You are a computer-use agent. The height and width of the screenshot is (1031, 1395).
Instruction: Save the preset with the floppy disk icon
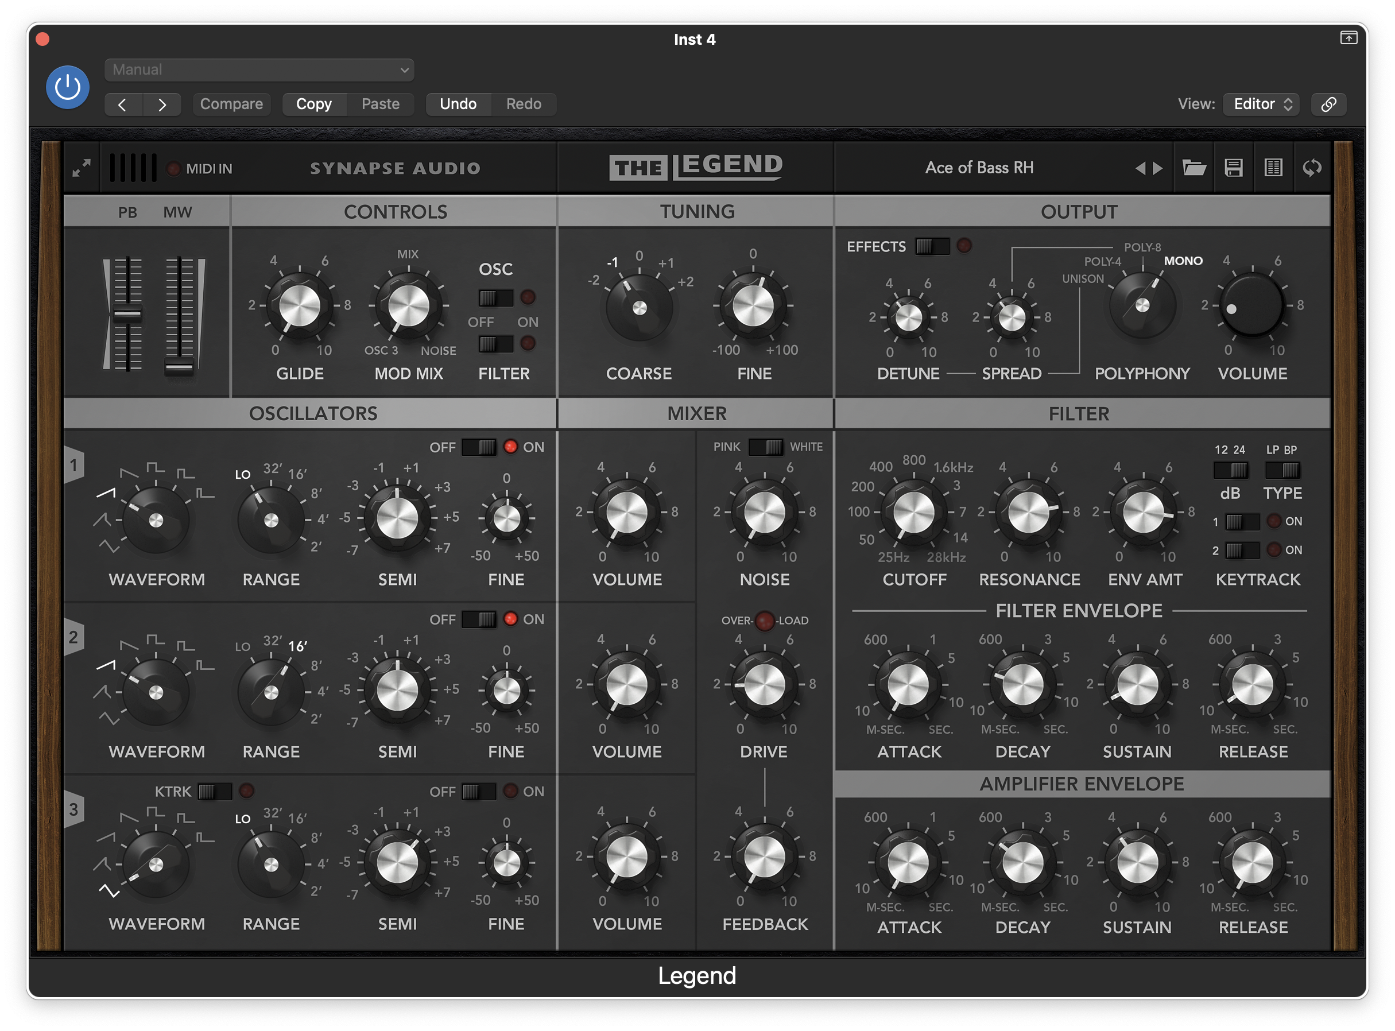pyautogui.click(x=1233, y=167)
